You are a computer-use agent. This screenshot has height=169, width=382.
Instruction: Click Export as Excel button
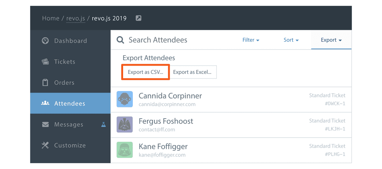click(192, 72)
